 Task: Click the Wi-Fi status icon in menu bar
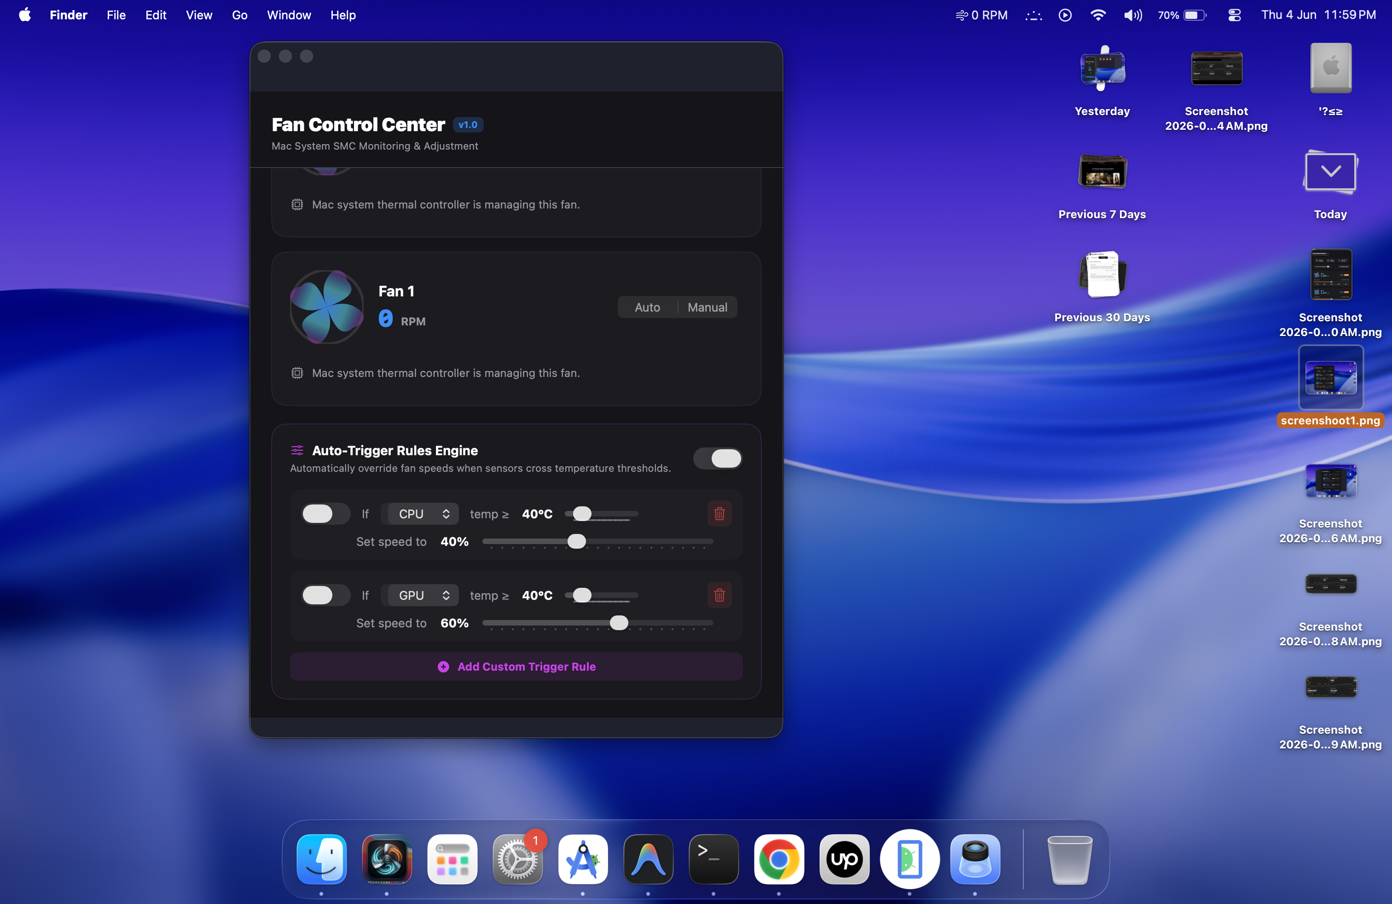pos(1098,15)
